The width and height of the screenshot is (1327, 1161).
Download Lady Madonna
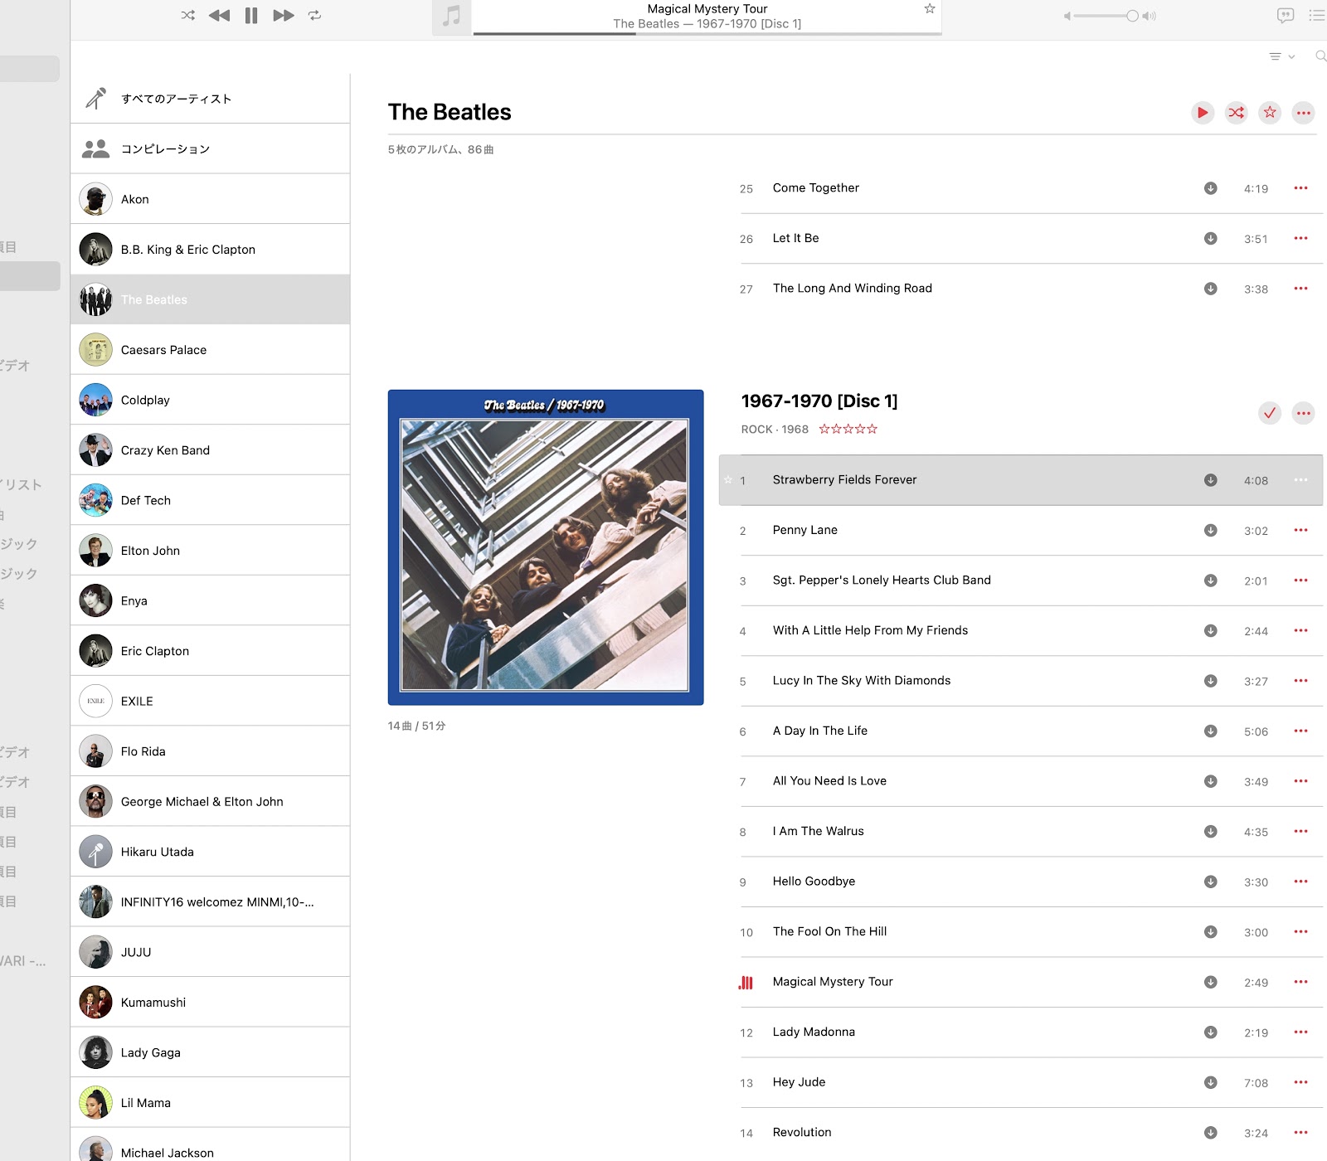pyautogui.click(x=1211, y=1032)
